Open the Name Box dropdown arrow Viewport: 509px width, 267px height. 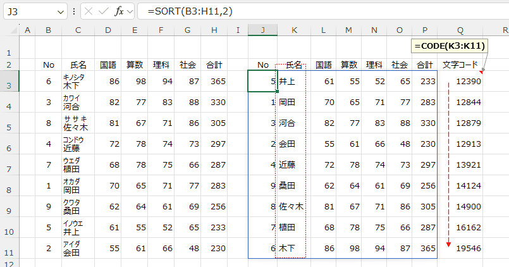[60, 11]
